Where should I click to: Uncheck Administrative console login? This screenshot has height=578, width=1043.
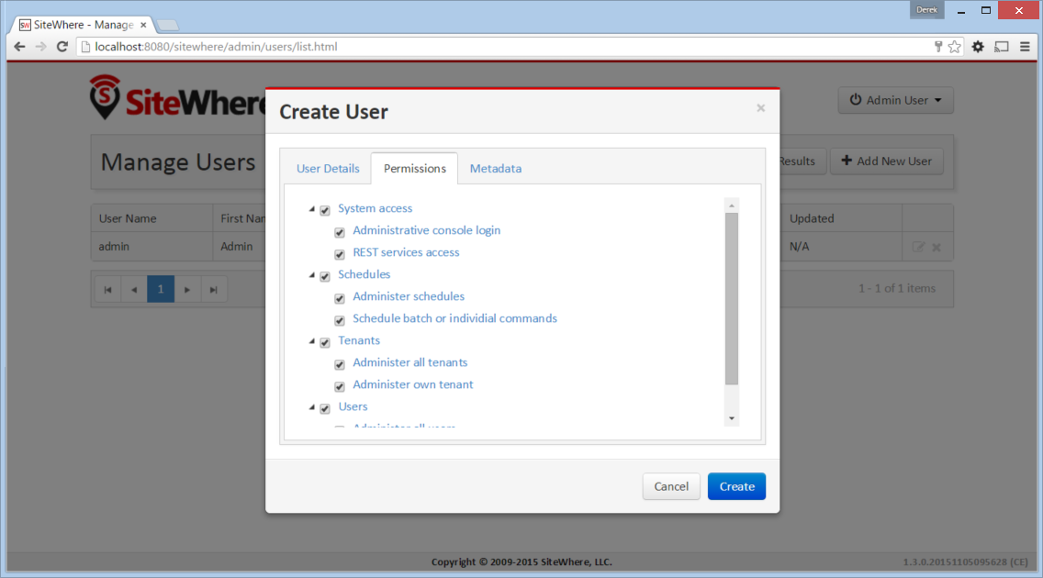[x=340, y=232]
